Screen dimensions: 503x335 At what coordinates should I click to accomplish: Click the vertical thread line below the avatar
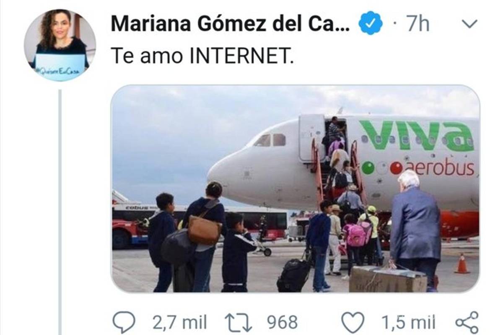(x=60, y=212)
